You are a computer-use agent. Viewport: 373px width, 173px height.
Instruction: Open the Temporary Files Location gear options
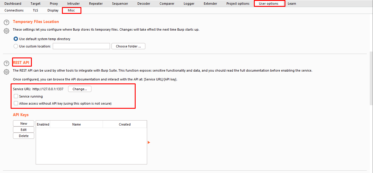(x=6, y=31)
